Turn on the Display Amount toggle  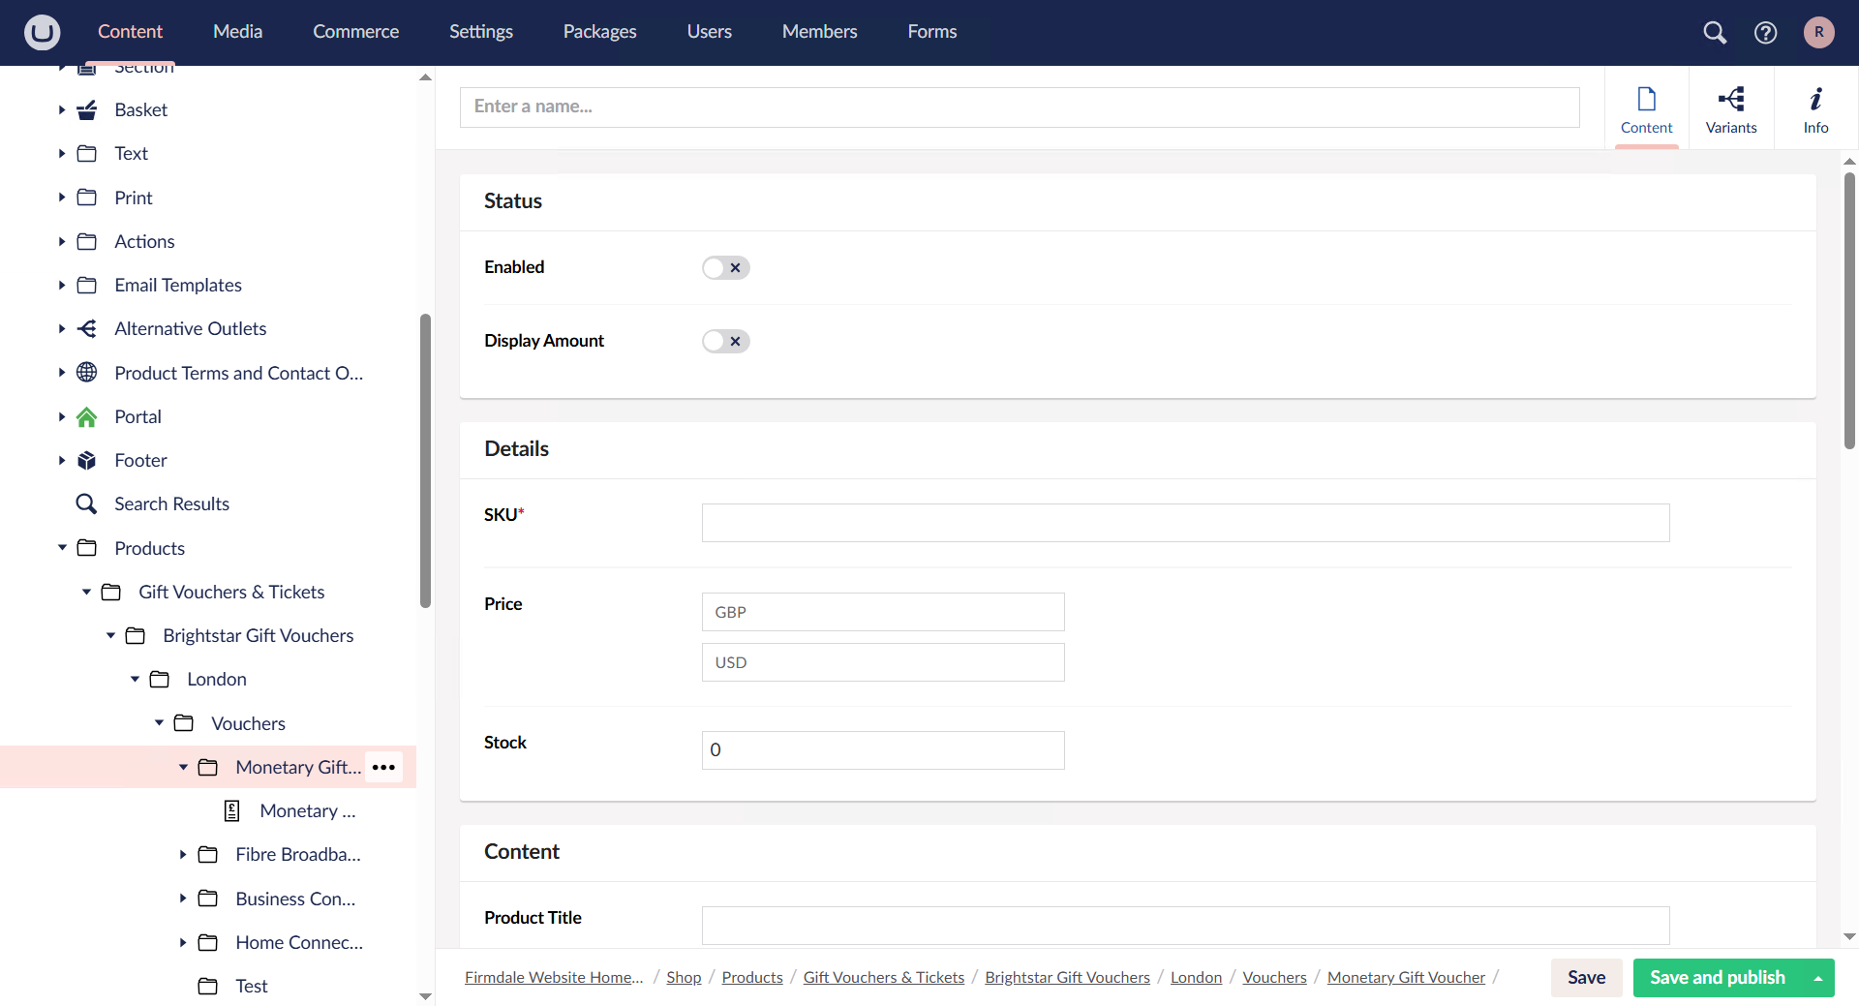725,341
